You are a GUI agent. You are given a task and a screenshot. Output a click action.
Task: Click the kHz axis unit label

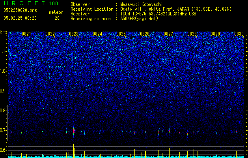(4, 32)
